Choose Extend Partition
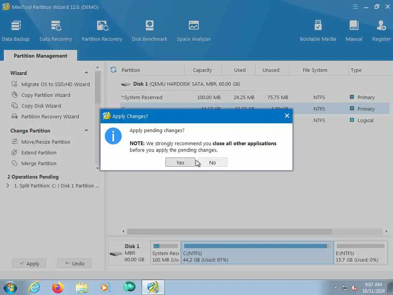Screen dimensions: 393x295 [34, 153]
